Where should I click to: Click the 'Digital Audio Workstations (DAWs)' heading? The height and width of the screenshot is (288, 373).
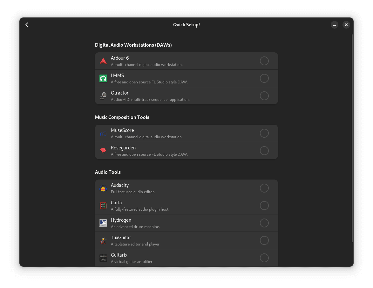pos(133,45)
